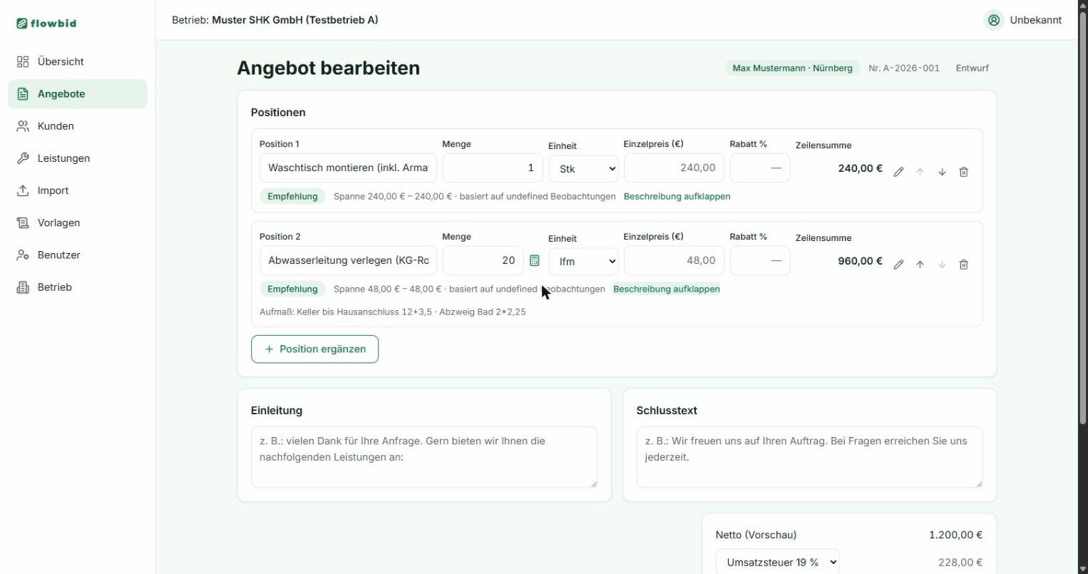Click the Einzelpreis field showing 240,00
1088x574 pixels.
674,168
